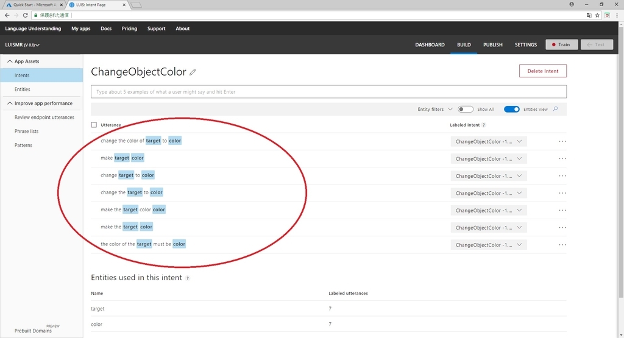This screenshot has height=338, width=624.
Task: Open labeled intent dropdown for 'make the target color color'
Action: pos(489,210)
